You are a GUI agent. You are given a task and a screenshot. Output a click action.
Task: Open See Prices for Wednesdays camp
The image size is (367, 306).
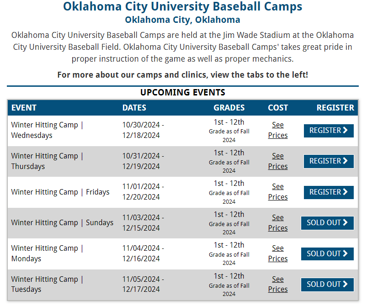278,130
